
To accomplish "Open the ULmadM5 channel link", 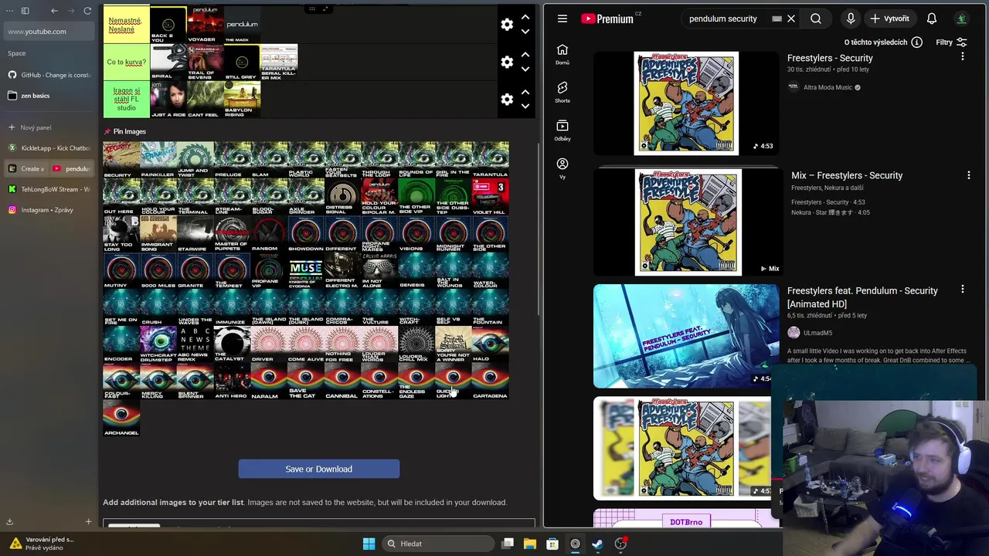I will pos(817,333).
